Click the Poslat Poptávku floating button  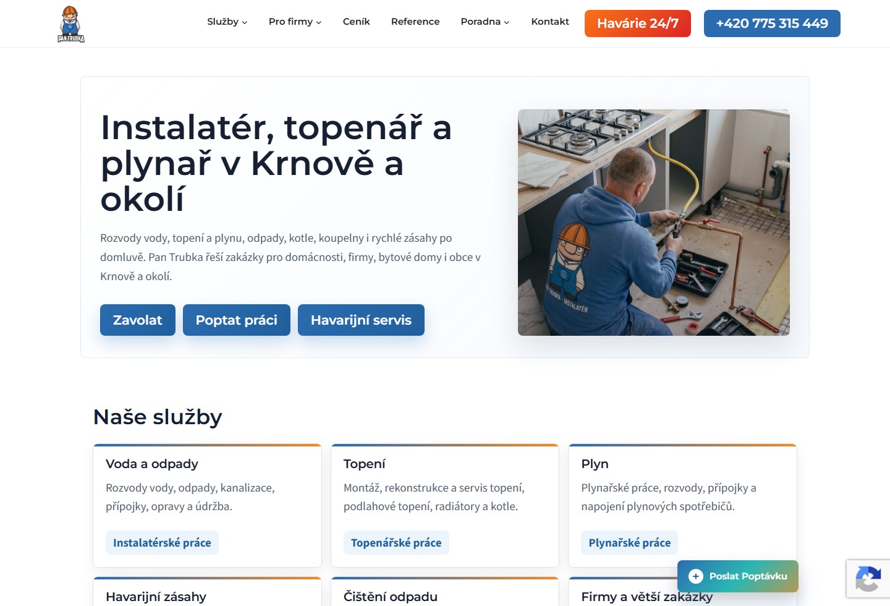[x=738, y=576]
